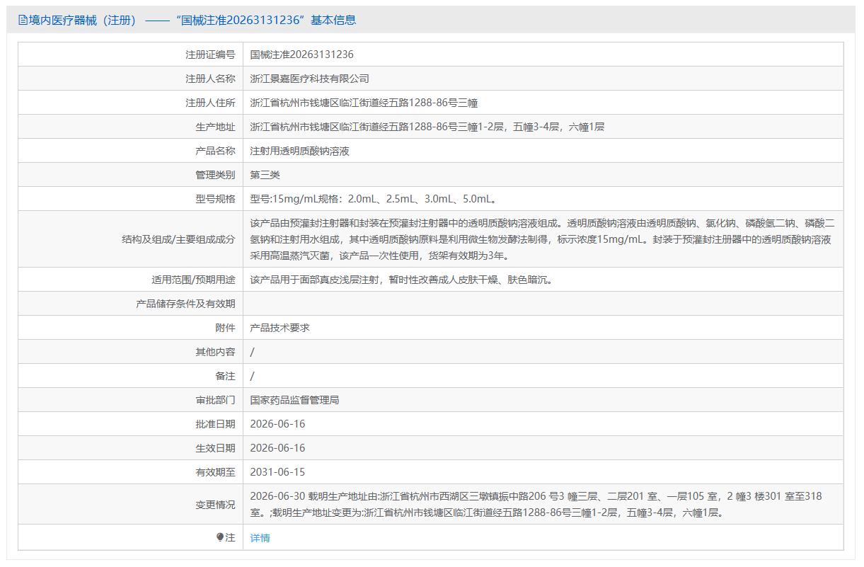Click the document icon beside 境内医疗器械 header
Screen dimensions: 864x567
point(23,20)
